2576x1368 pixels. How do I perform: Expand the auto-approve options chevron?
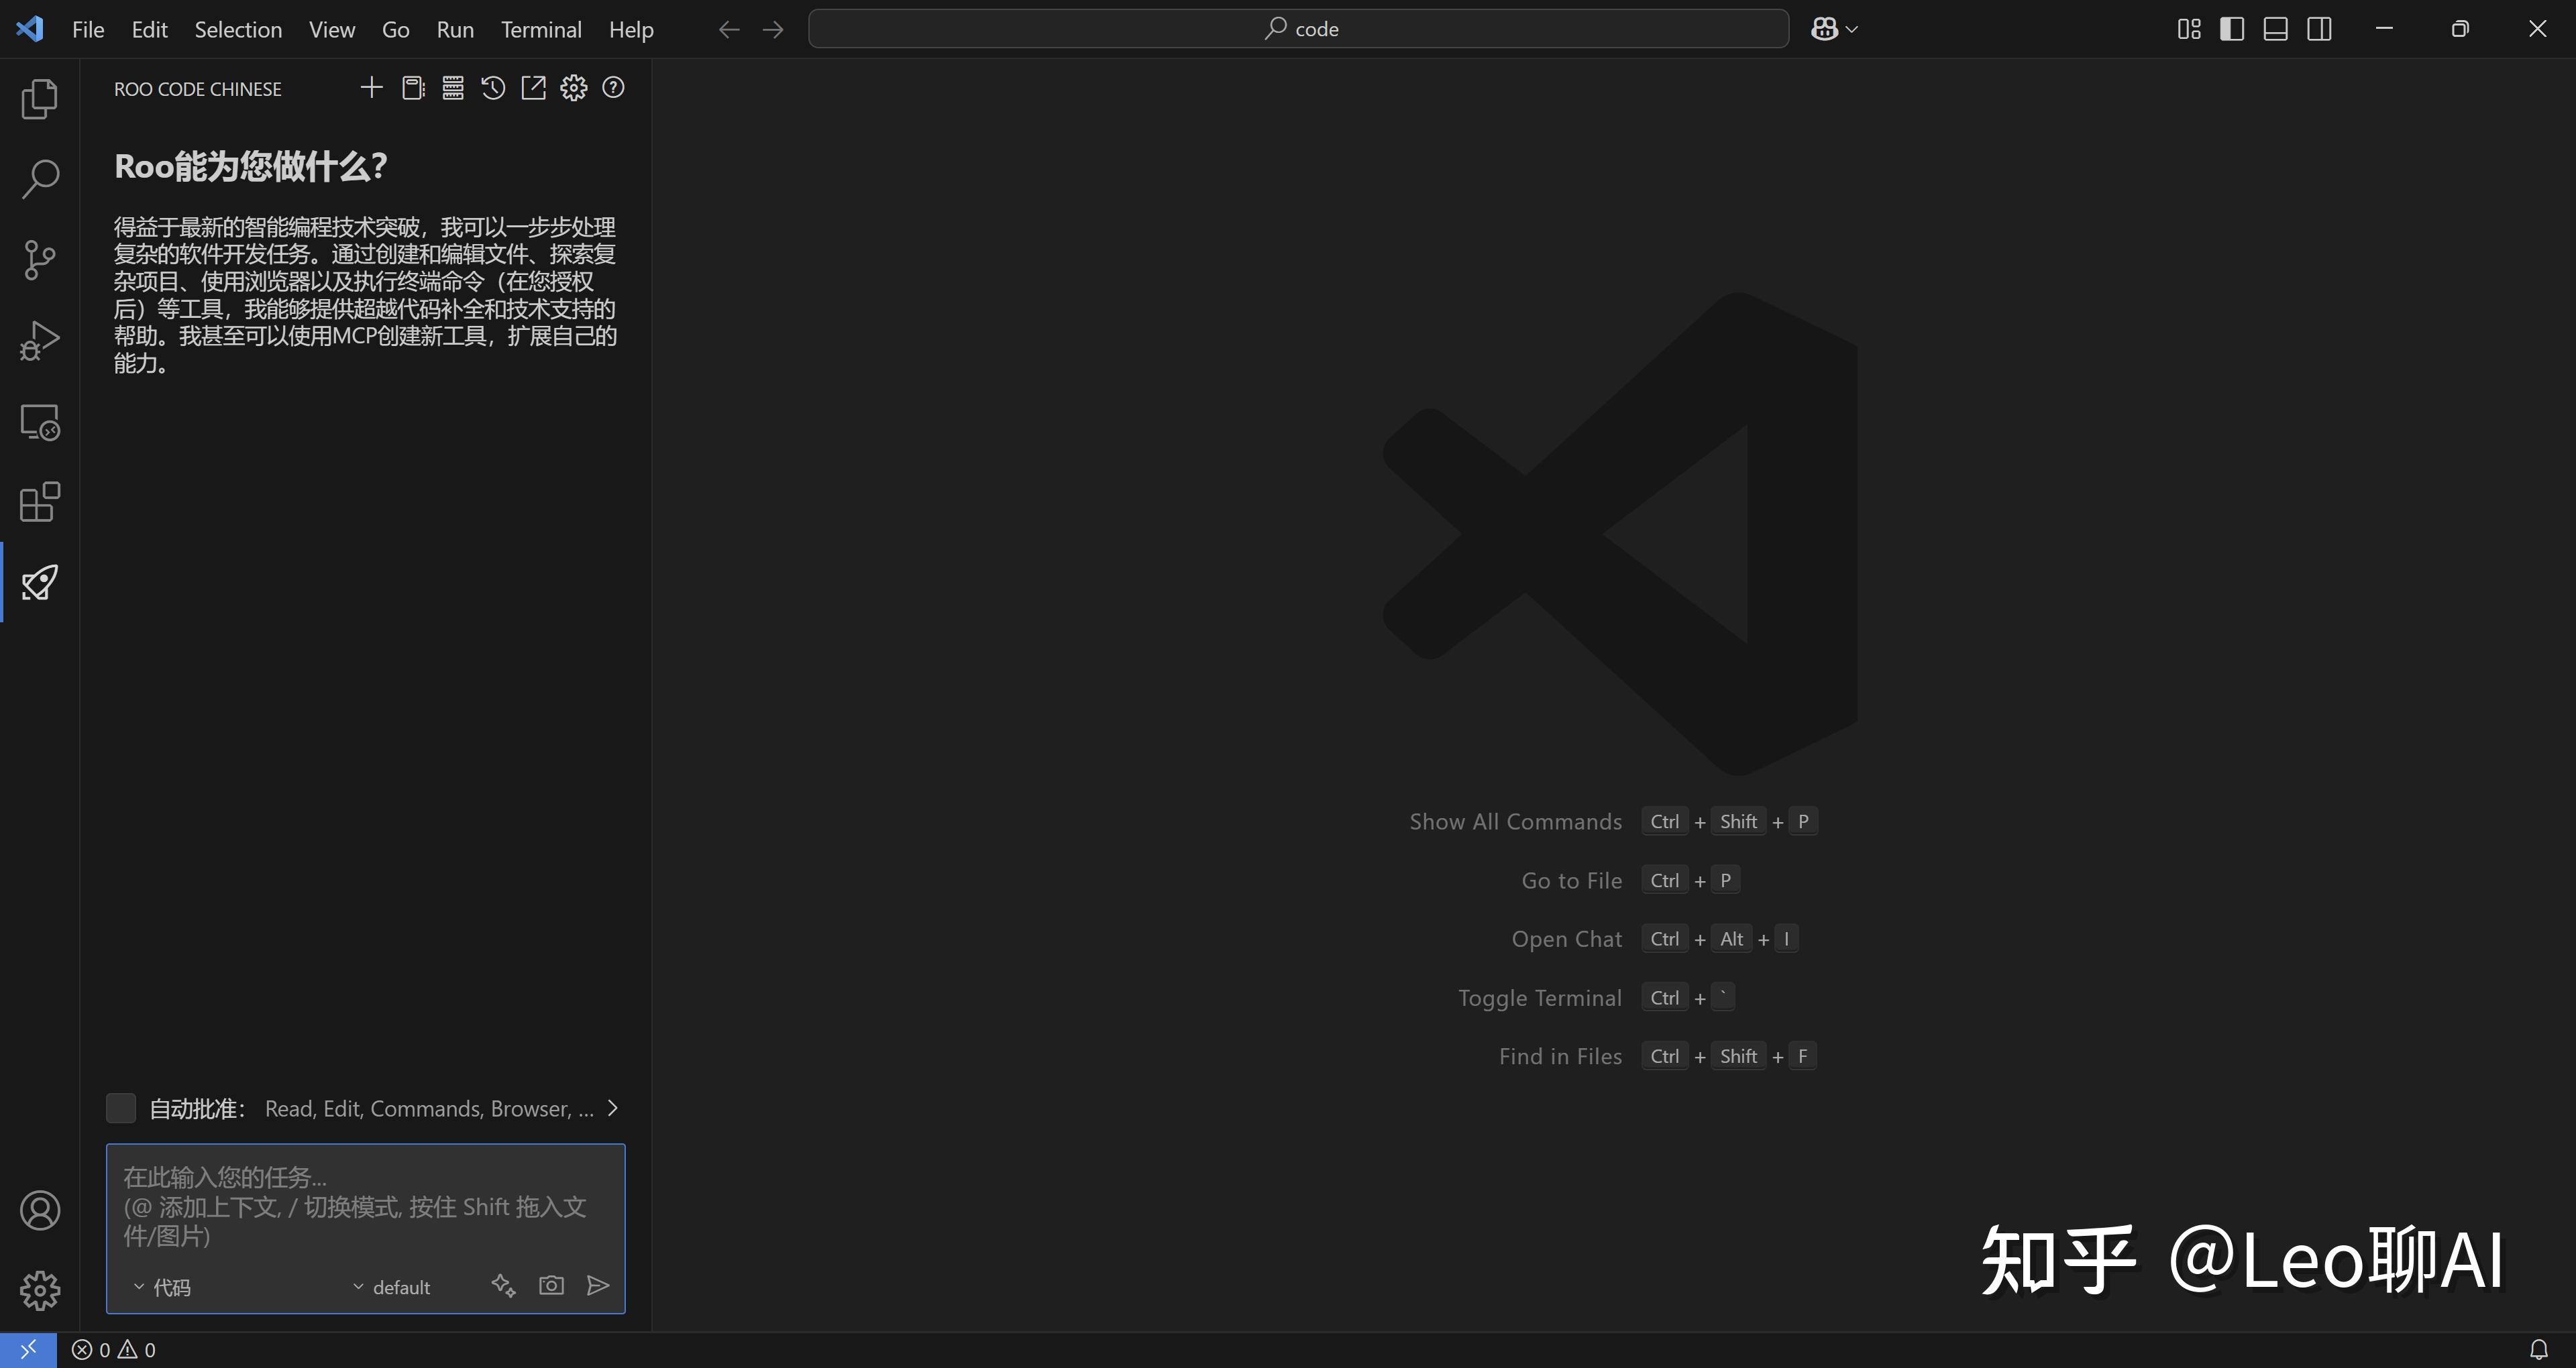click(613, 1108)
